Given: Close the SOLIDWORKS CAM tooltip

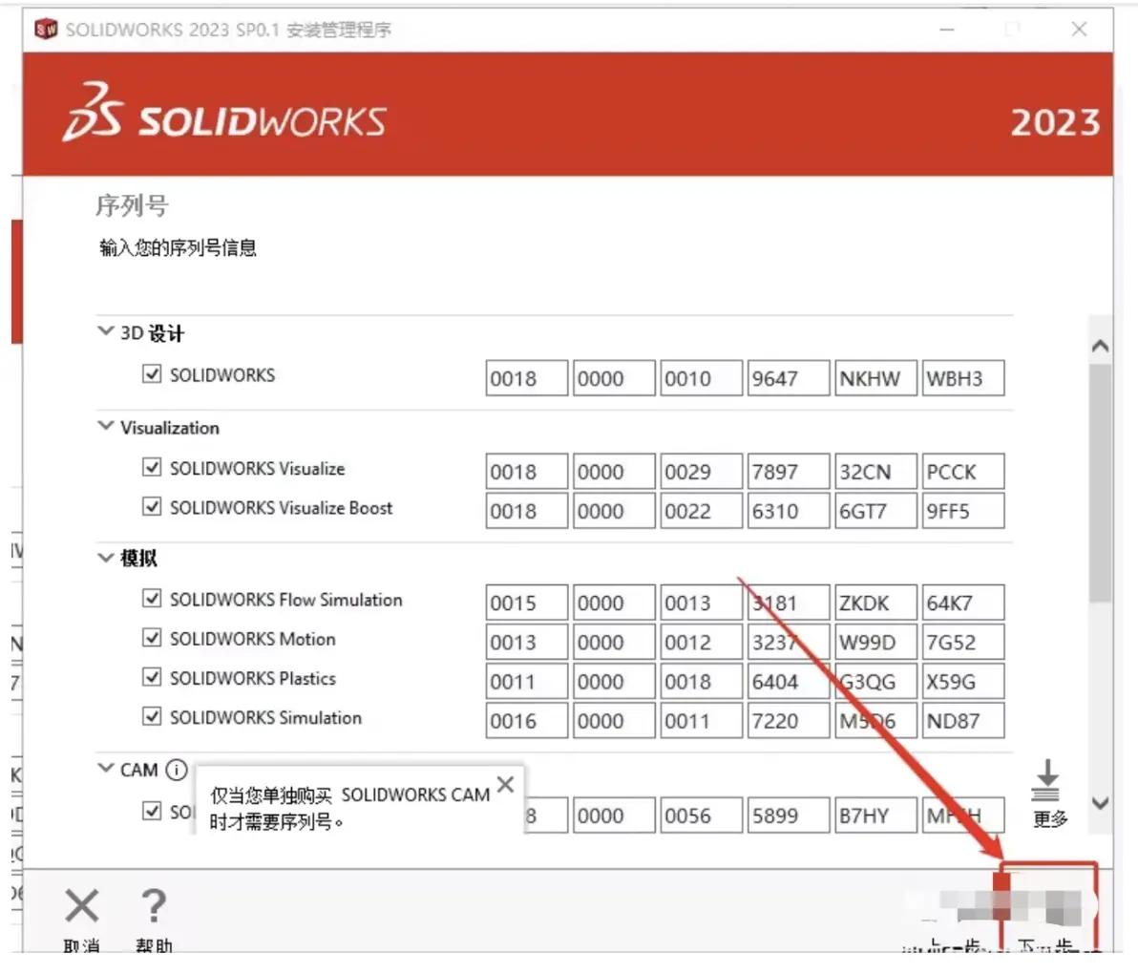Looking at the screenshot, I should click(x=506, y=784).
